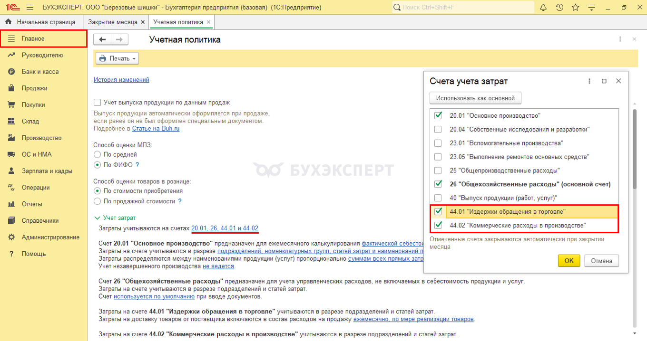Open three-dot menu of Учетная политика form
647x341 pixels.
coord(620,39)
